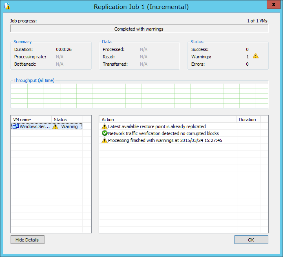Click warning icon for processing finished entry
The height and width of the screenshot is (257, 283).
pos(104,140)
